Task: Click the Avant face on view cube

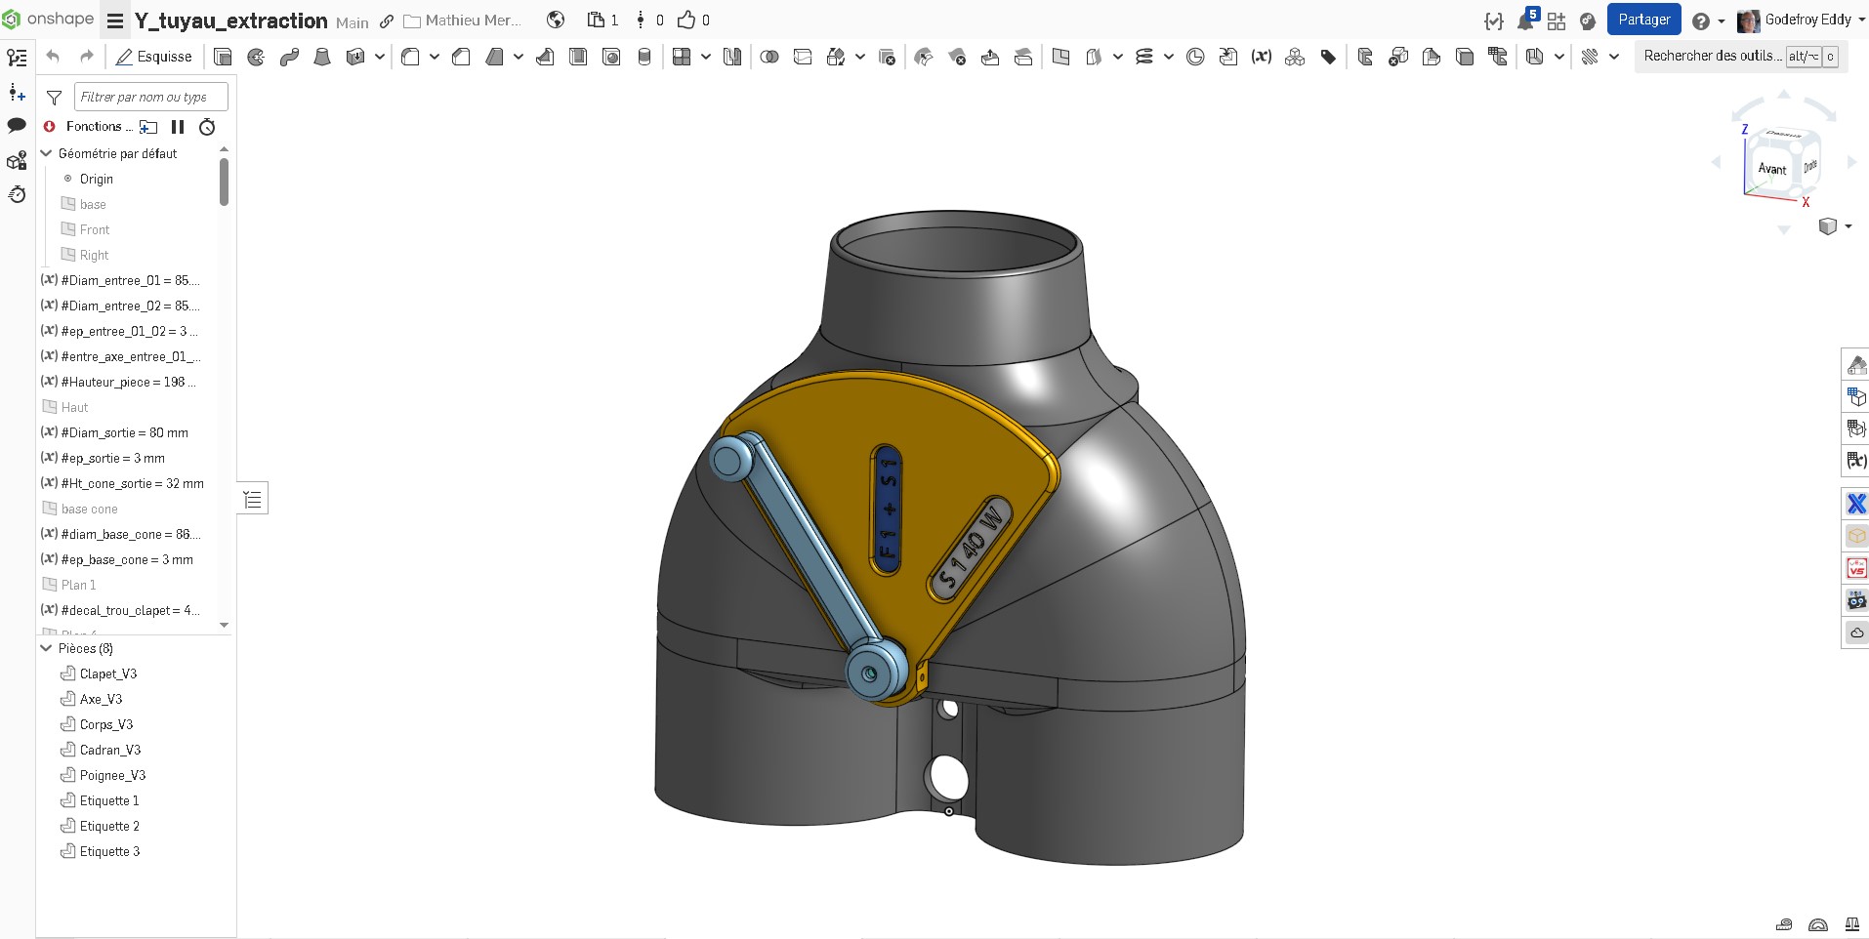Action: coord(1771,169)
